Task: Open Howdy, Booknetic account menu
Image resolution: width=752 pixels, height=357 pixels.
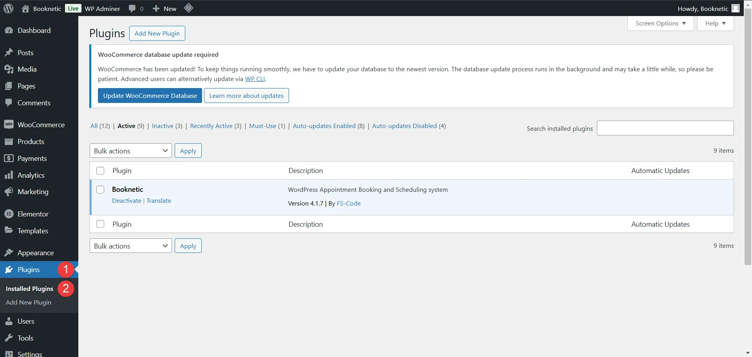Action: click(x=709, y=9)
